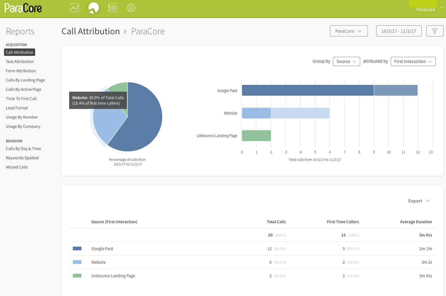446x296 pixels.
Task: Sort by First Time Callers column header
Action: click(343, 222)
